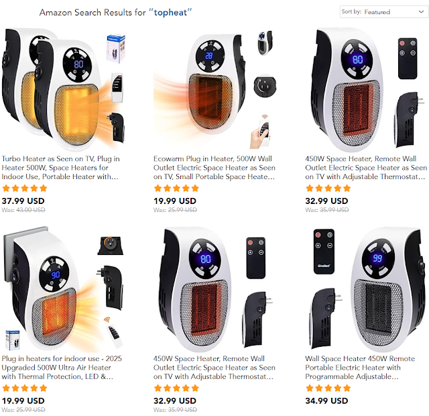The width and height of the screenshot is (429, 416).
Task: Click star rating under Turbo Heater
Action: tap(25, 188)
